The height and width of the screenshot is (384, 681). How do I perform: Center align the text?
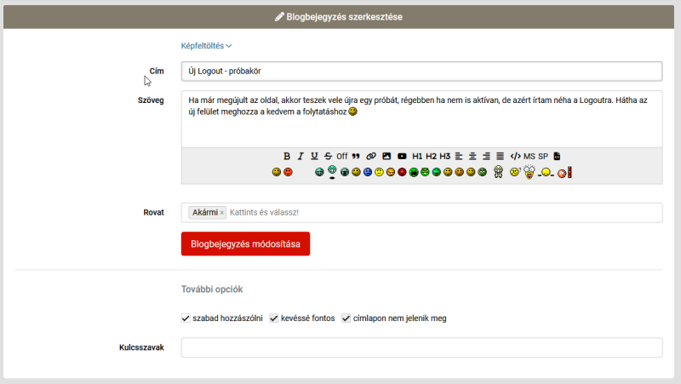pos(472,156)
